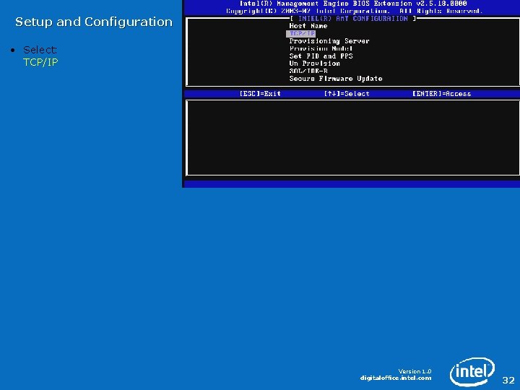The image size is (520, 390).
Task: Click the arrows=Select hint
Action: coord(347,93)
